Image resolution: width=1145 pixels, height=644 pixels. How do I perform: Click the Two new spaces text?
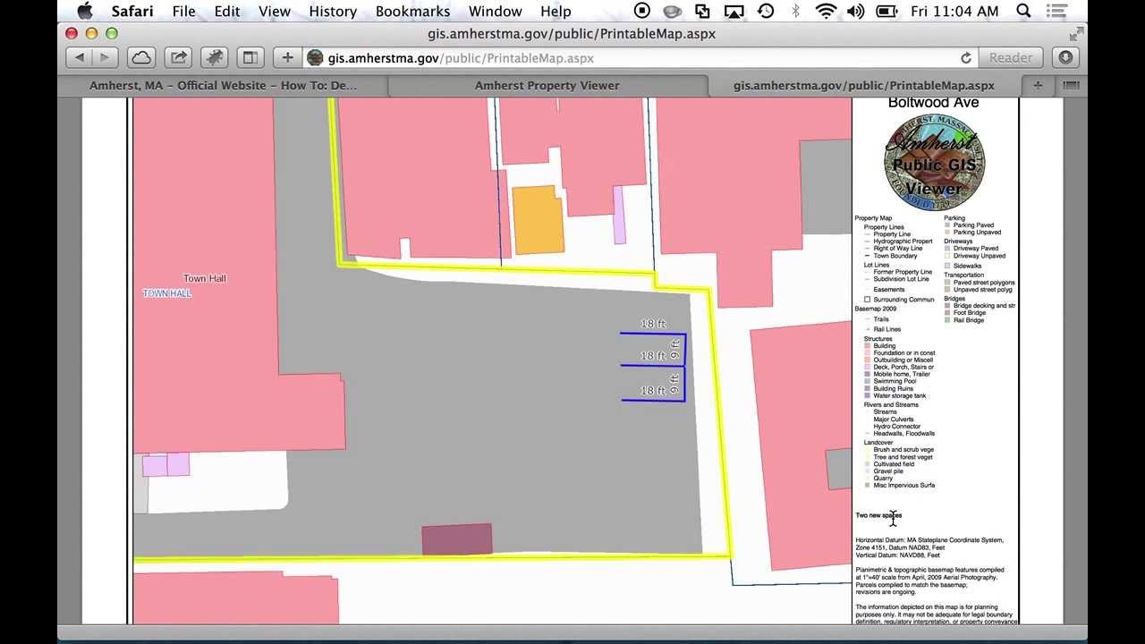tap(878, 515)
